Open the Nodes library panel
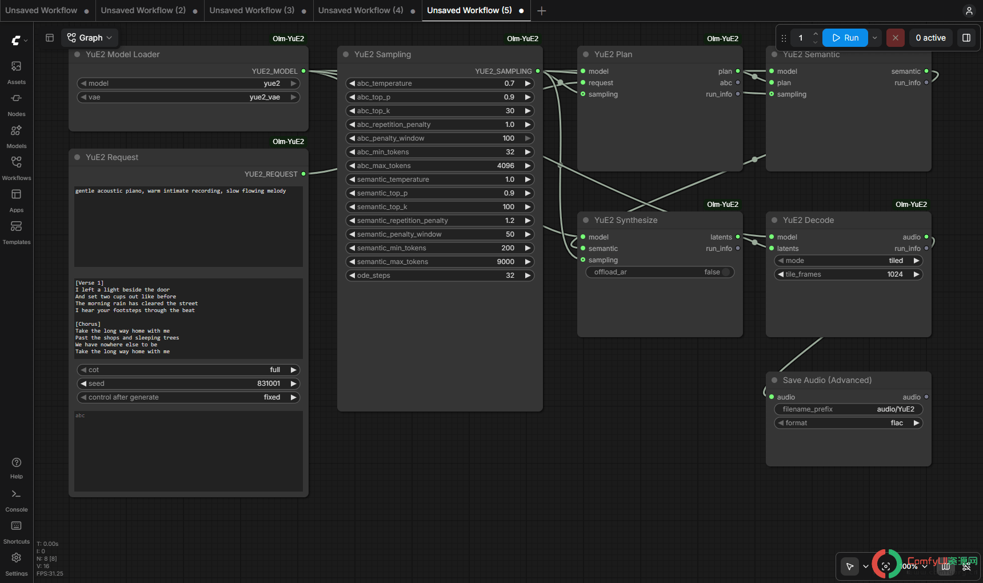983x583 pixels. pos(17,105)
